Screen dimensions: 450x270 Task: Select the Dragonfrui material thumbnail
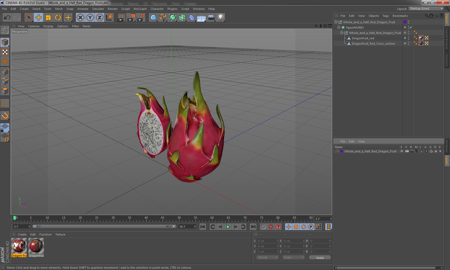click(x=36, y=248)
